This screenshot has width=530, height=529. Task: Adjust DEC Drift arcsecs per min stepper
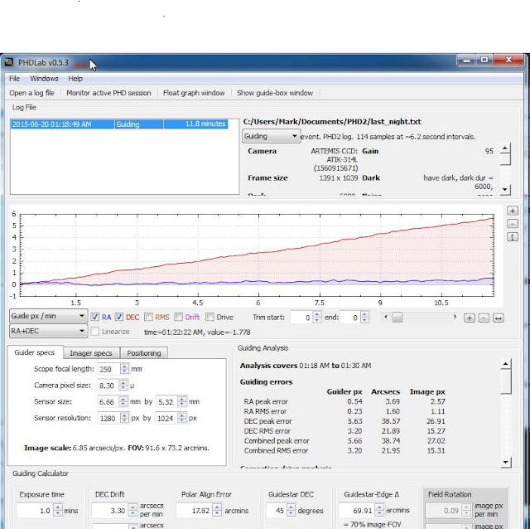coord(132,511)
